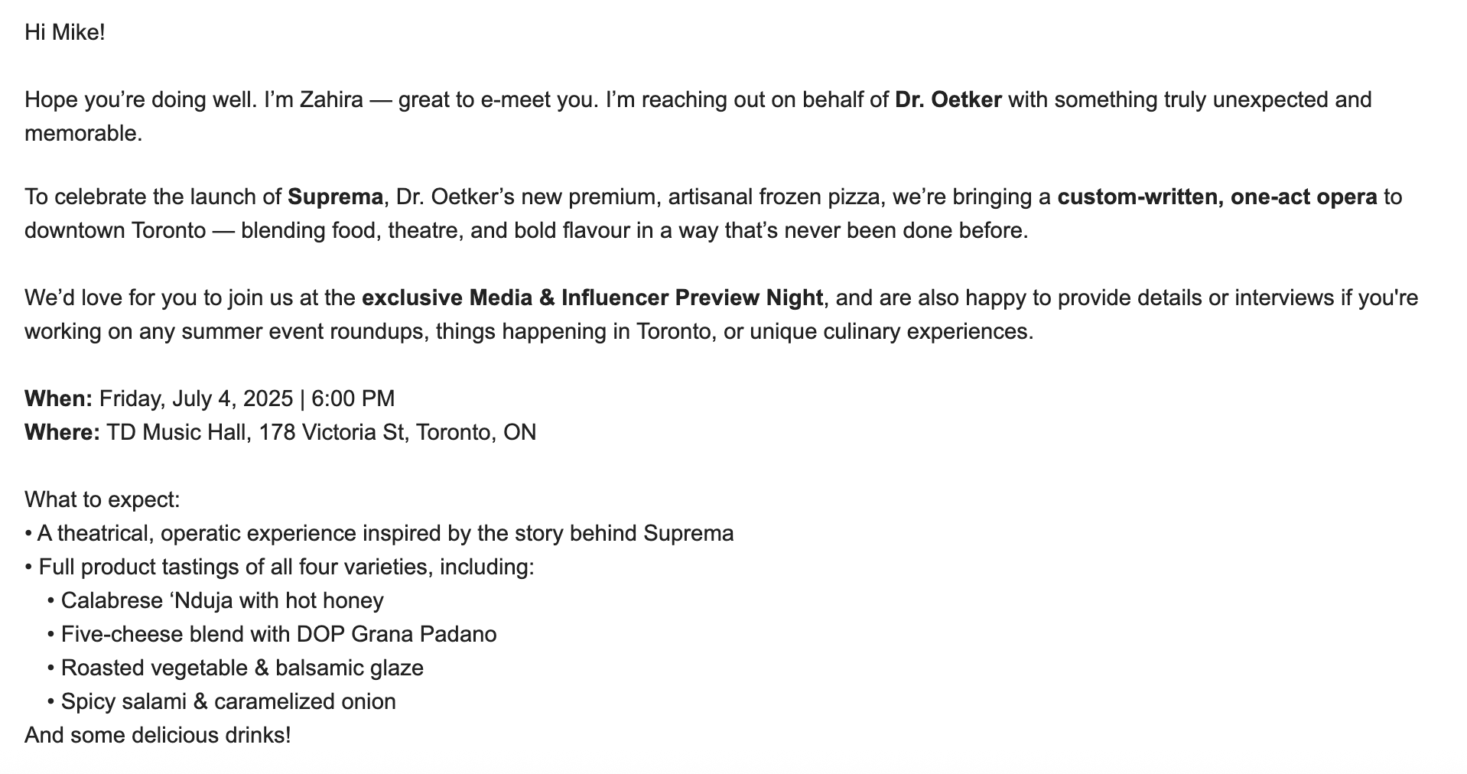The height and width of the screenshot is (774, 1467).
Task: Click the bold "Where:" label
Action: pyautogui.click(x=62, y=432)
